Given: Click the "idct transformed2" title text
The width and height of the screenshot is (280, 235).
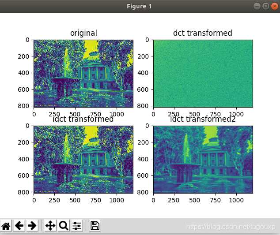Looking at the screenshot, I should click(203, 119).
